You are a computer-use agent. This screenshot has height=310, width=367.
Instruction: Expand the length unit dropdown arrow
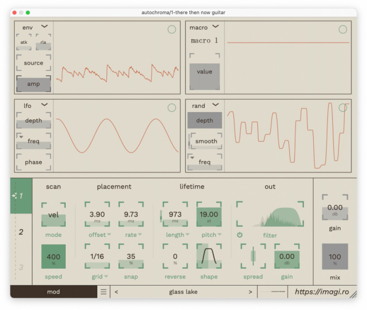click(187, 235)
